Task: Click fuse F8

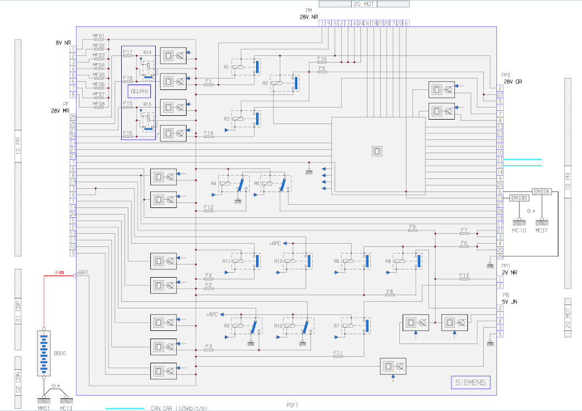Action: click(389, 295)
